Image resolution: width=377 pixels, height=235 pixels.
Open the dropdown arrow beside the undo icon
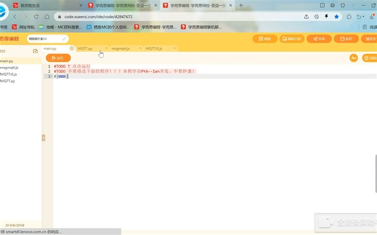coord(364,17)
